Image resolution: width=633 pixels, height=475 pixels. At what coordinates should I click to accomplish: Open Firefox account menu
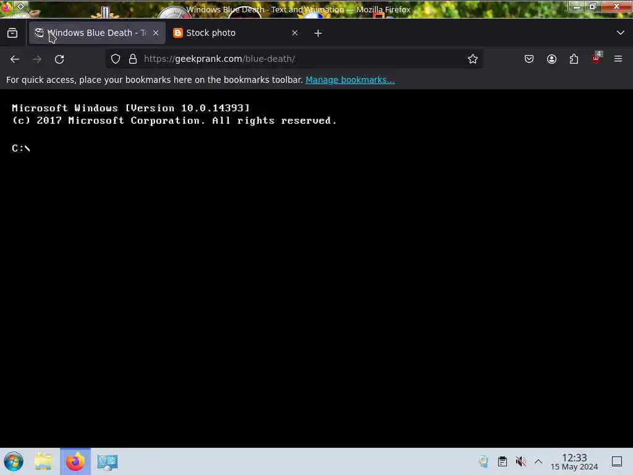click(x=551, y=59)
